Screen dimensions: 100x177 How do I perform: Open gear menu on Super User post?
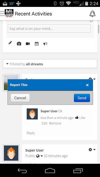(92, 150)
